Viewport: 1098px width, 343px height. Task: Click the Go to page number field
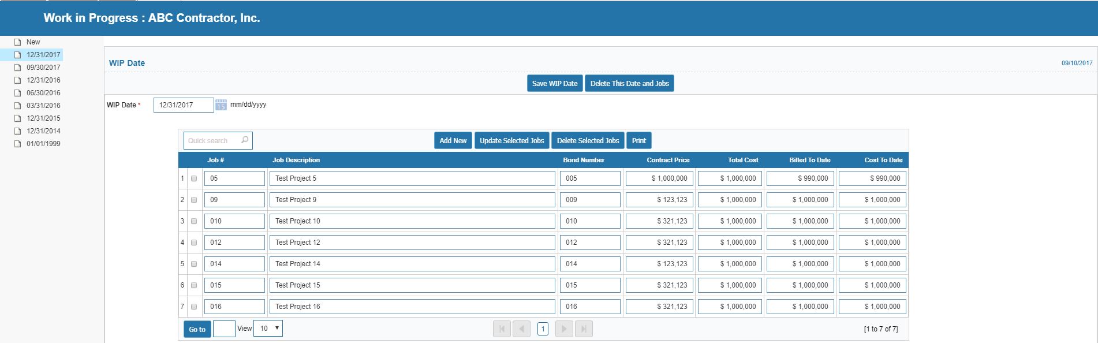(224, 329)
